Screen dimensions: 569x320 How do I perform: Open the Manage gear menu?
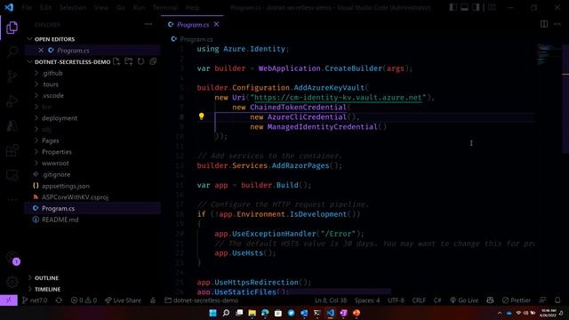(12, 282)
